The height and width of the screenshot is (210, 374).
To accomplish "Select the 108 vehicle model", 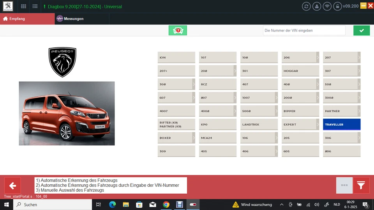I will click(259, 58).
